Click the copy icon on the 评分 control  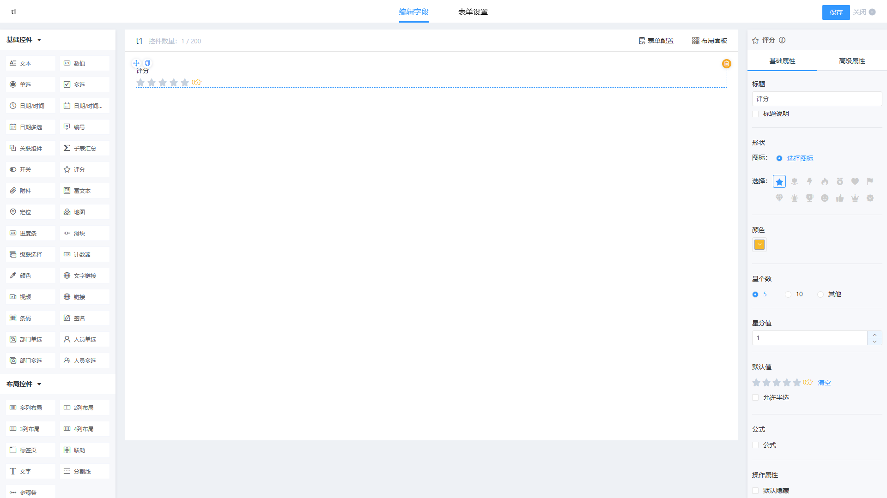tap(147, 63)
